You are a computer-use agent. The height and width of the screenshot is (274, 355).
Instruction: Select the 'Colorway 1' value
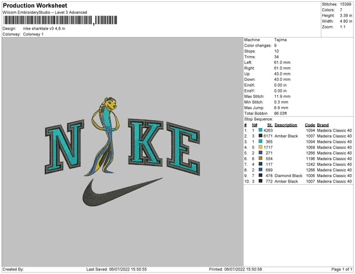coord(33,34)
